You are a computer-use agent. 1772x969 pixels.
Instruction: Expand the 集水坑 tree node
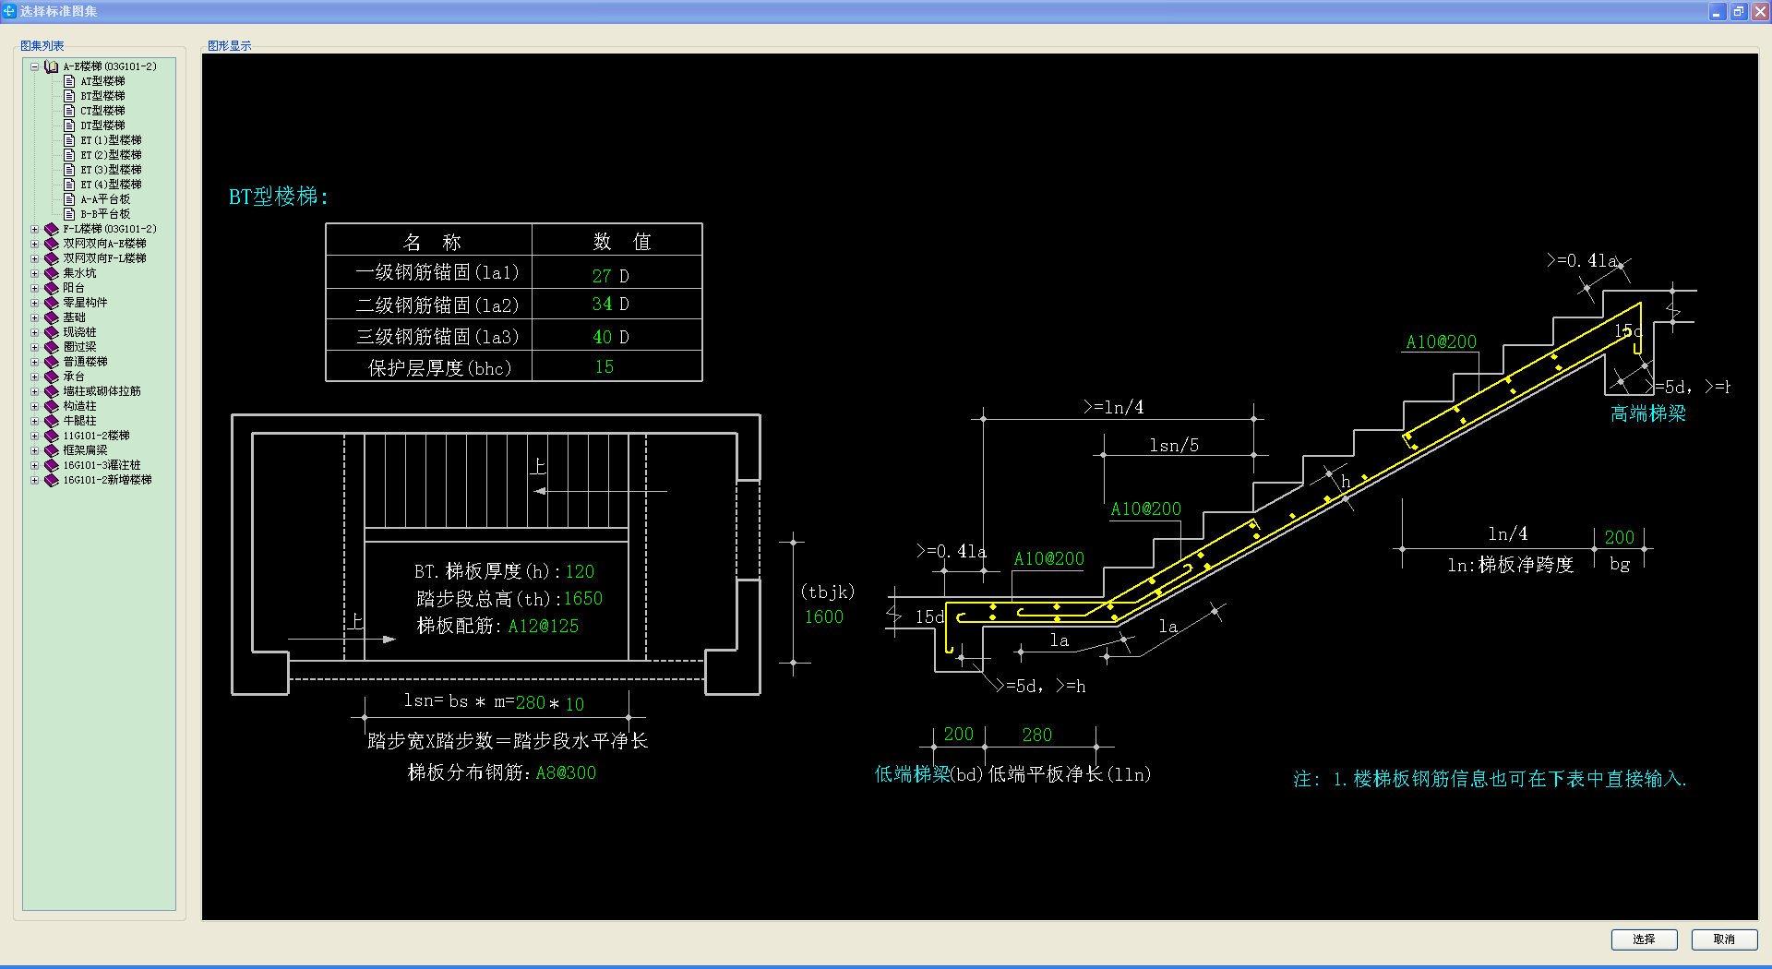pos(34,273)
